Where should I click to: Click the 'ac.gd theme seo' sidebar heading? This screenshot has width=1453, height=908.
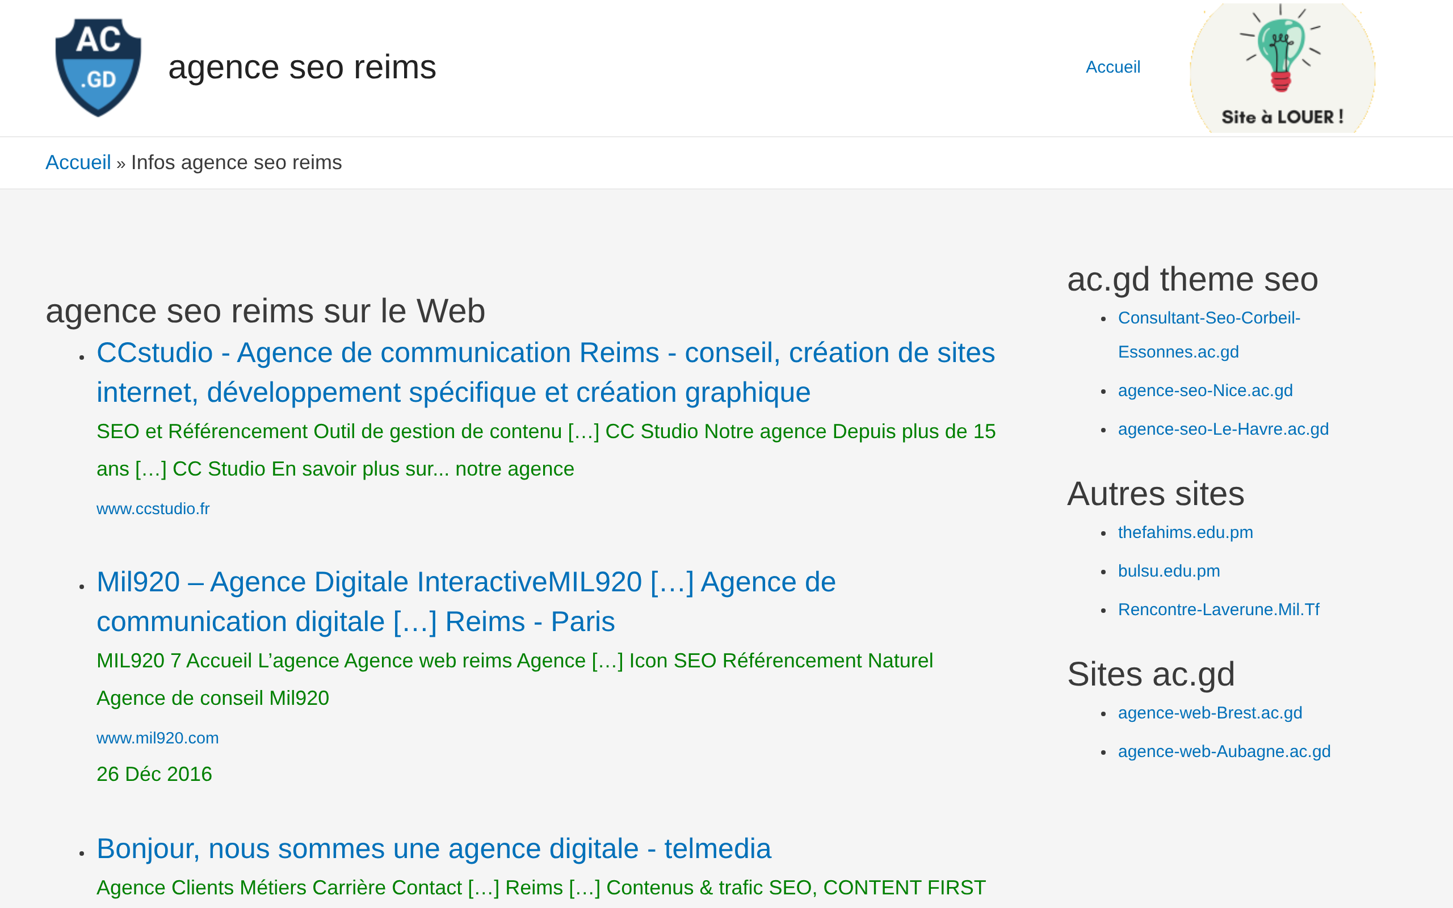(x=1192, y=279)
